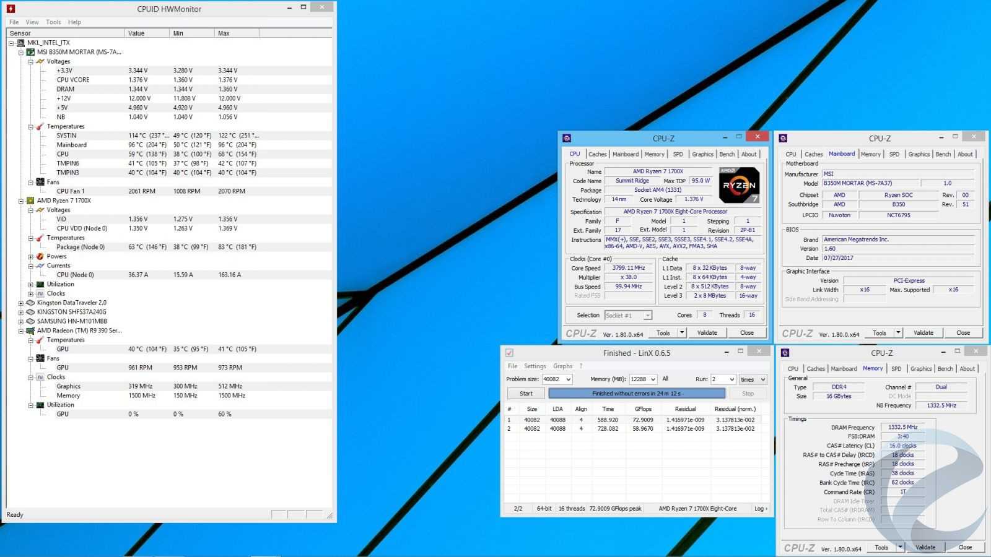Select the MSI B350M MORTAR motherboard node
991x557 pixels.
[x=79, y=52]
